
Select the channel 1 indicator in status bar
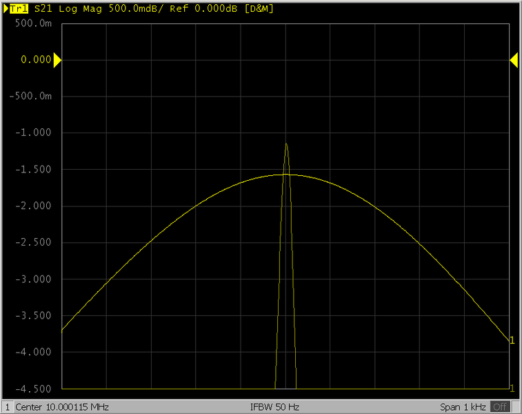[7, 406]
